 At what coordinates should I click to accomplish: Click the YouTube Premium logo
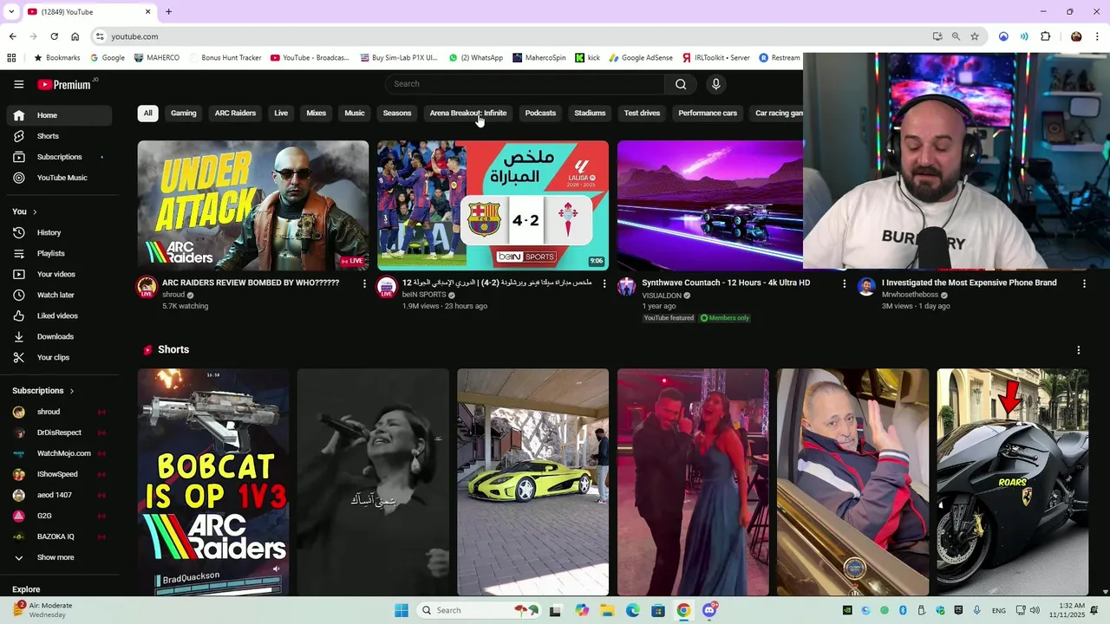tap(65, 84)
